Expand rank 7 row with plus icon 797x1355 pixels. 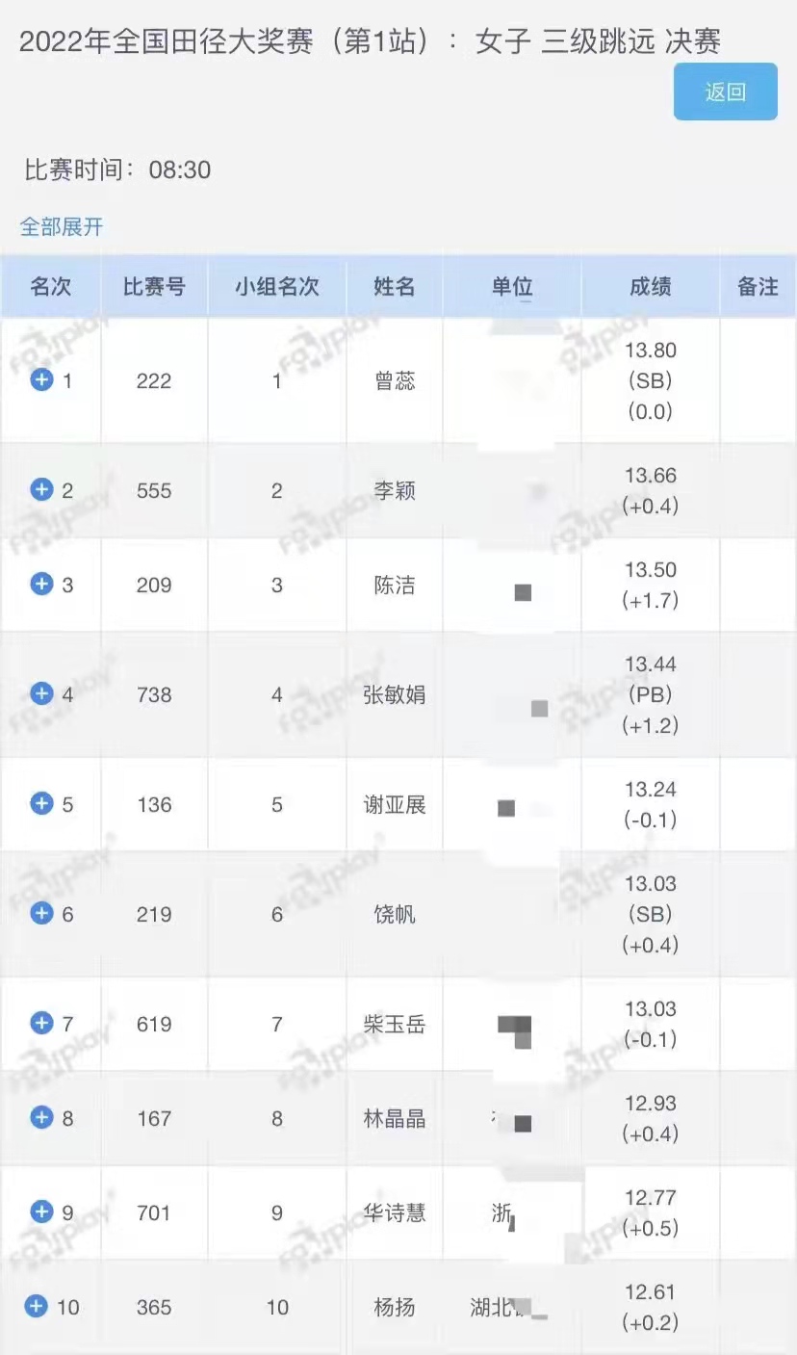41,1023
